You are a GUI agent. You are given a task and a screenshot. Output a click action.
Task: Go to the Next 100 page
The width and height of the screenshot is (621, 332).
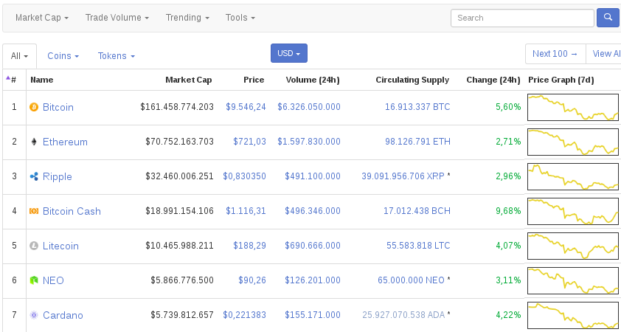(x=555, y=54)
